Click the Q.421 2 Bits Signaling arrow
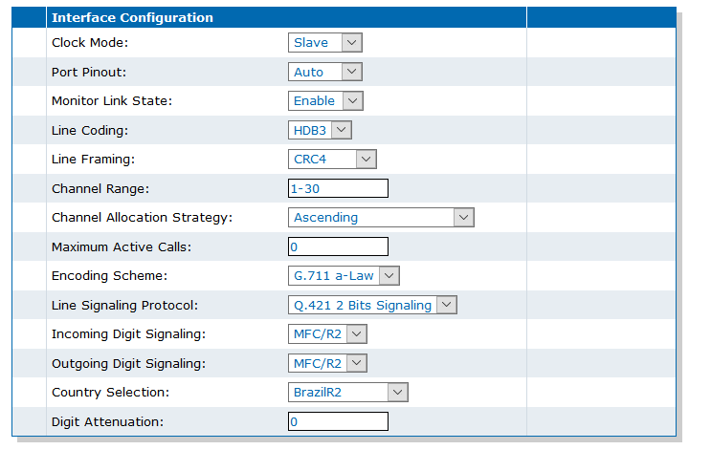 click(x=447, y=305)
